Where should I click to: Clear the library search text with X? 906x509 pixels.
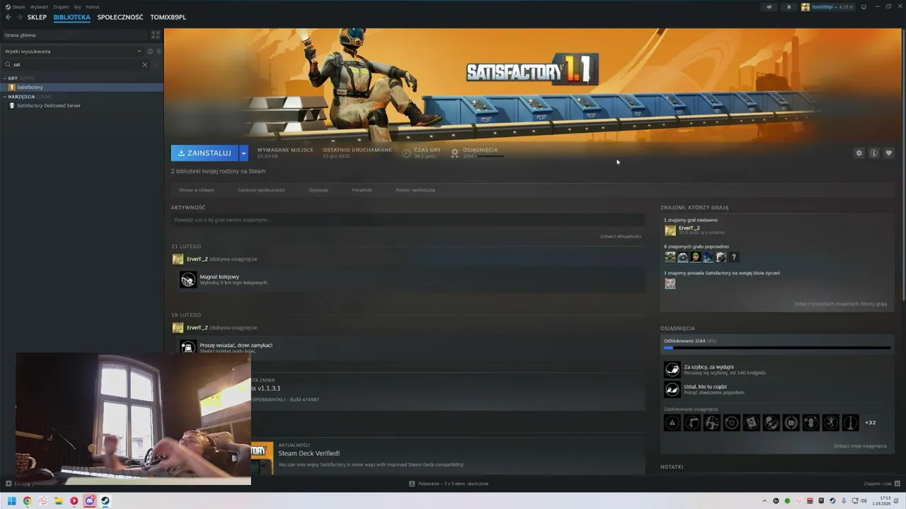(145, 64)
